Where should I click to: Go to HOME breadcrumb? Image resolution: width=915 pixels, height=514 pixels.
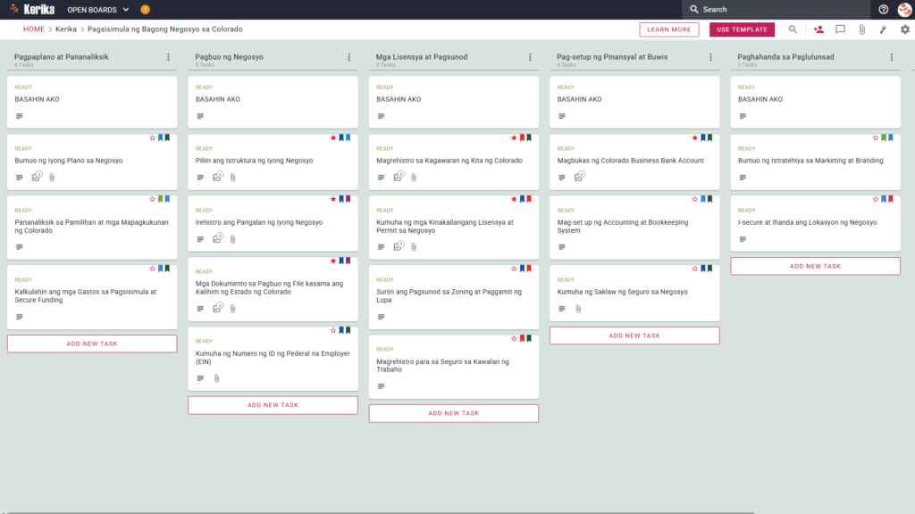tap(34, 29)
